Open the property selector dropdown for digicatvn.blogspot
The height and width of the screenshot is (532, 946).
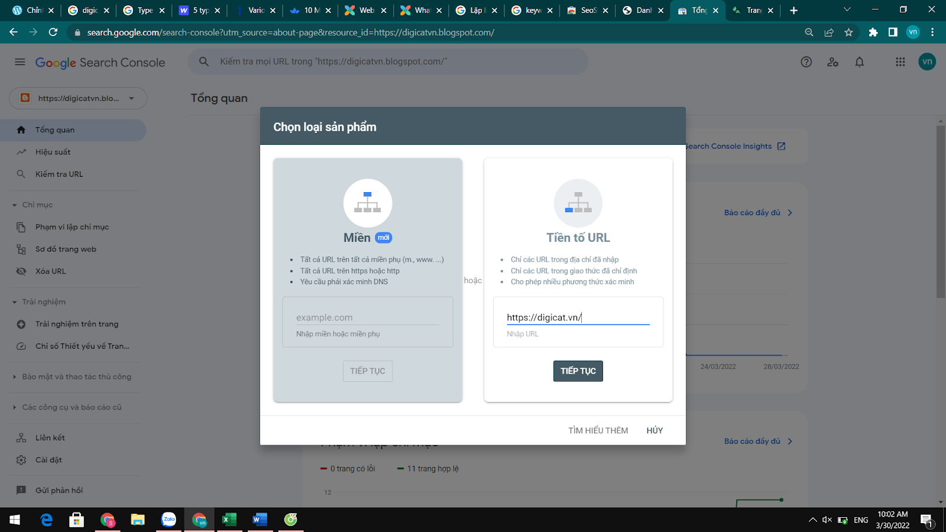click(x=78, y=98)
